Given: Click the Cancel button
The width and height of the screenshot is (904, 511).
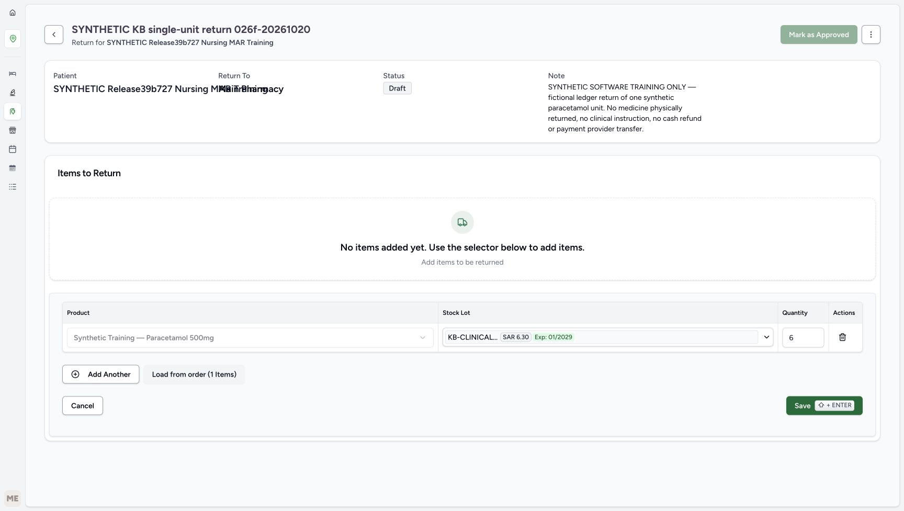Looking at the screenshot, I should [83, 406].
